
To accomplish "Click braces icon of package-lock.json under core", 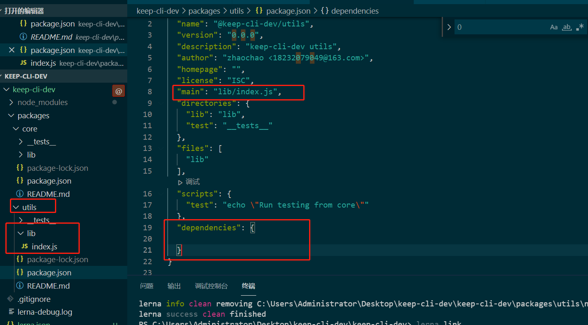I will [20, 168].
